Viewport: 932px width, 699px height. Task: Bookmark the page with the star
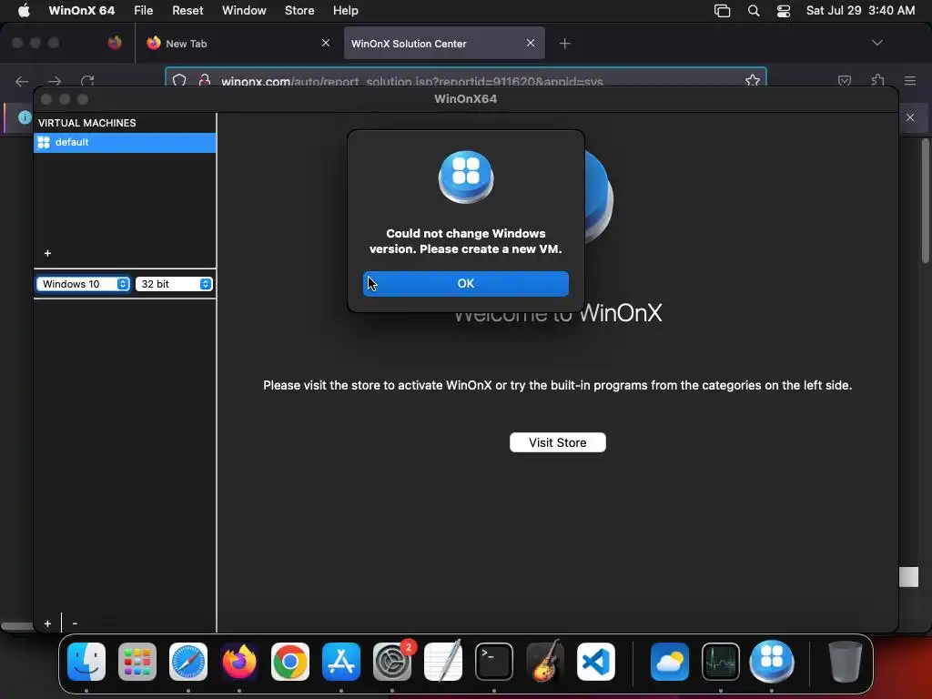(753, 80)
